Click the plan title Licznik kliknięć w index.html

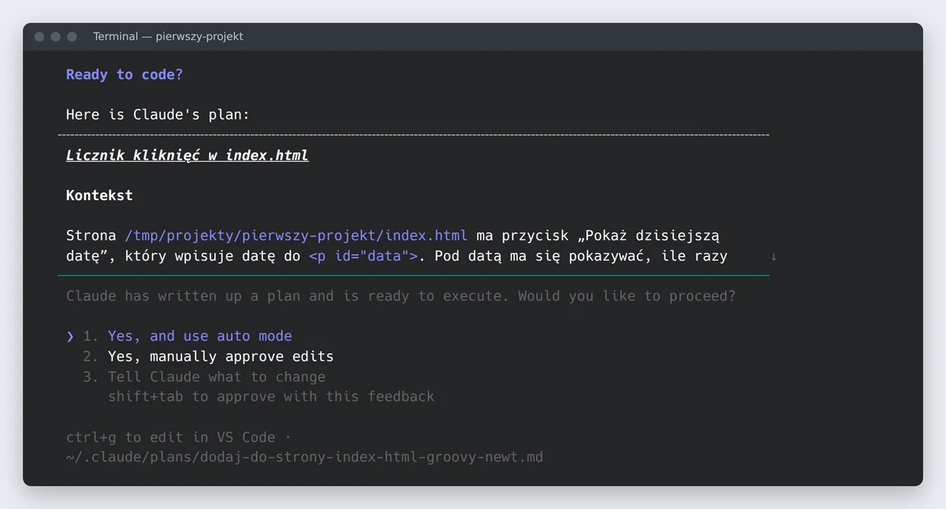click(x=187, y=155)
